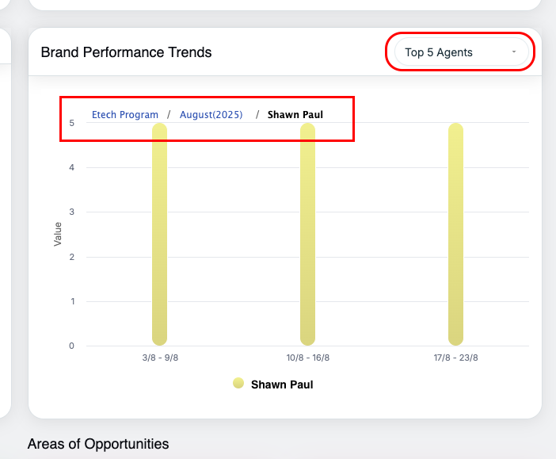Click the bar for 3/8 - 9/8
This screenshot has width=556, height=459.
tap(159, 238)
